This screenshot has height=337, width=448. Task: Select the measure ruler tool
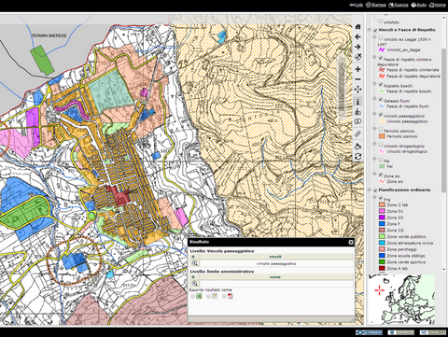(357, 134)
